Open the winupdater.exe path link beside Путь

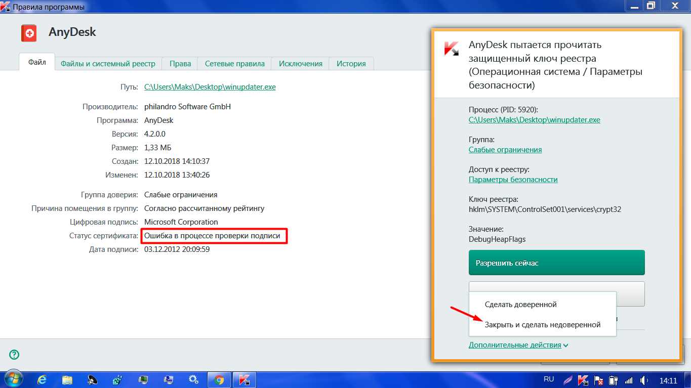[210, 87]
